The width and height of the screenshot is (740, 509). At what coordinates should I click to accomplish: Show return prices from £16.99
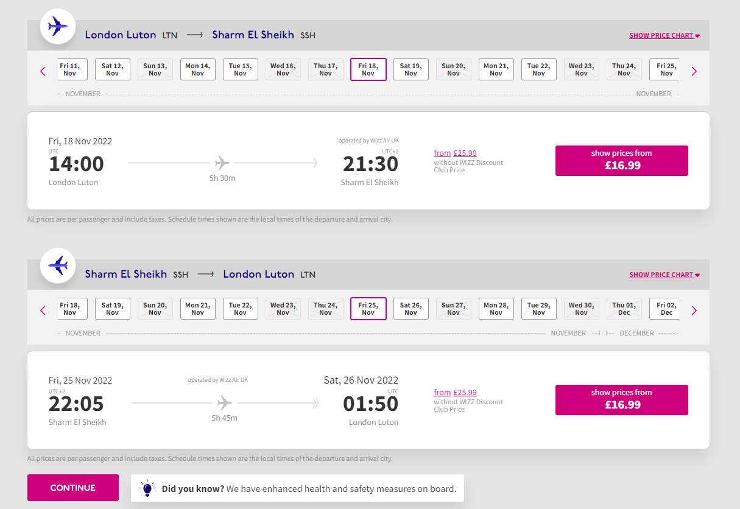click(x=622, y=400)
